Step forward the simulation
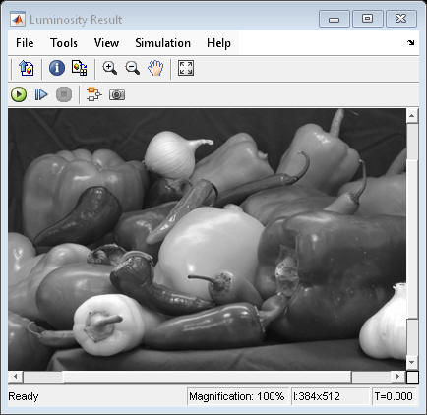The image size is (427, 415). pos(41,94)
